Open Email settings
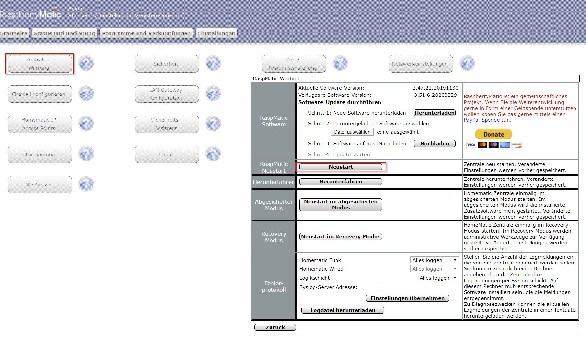The image size is (586, 337). tap(166, 154)
